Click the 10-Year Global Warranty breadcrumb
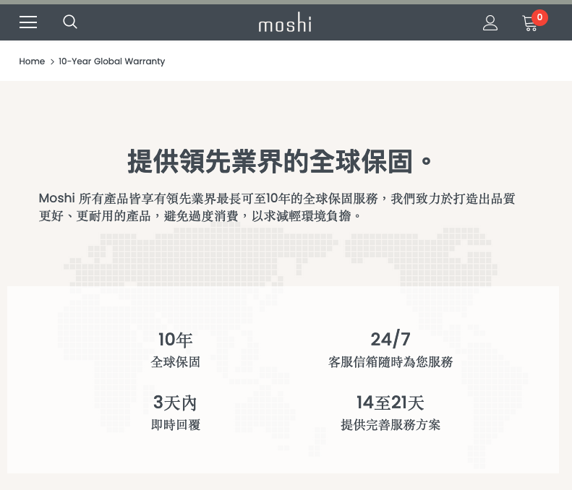The height and width of the screenshot is (490, 572). 111,61
